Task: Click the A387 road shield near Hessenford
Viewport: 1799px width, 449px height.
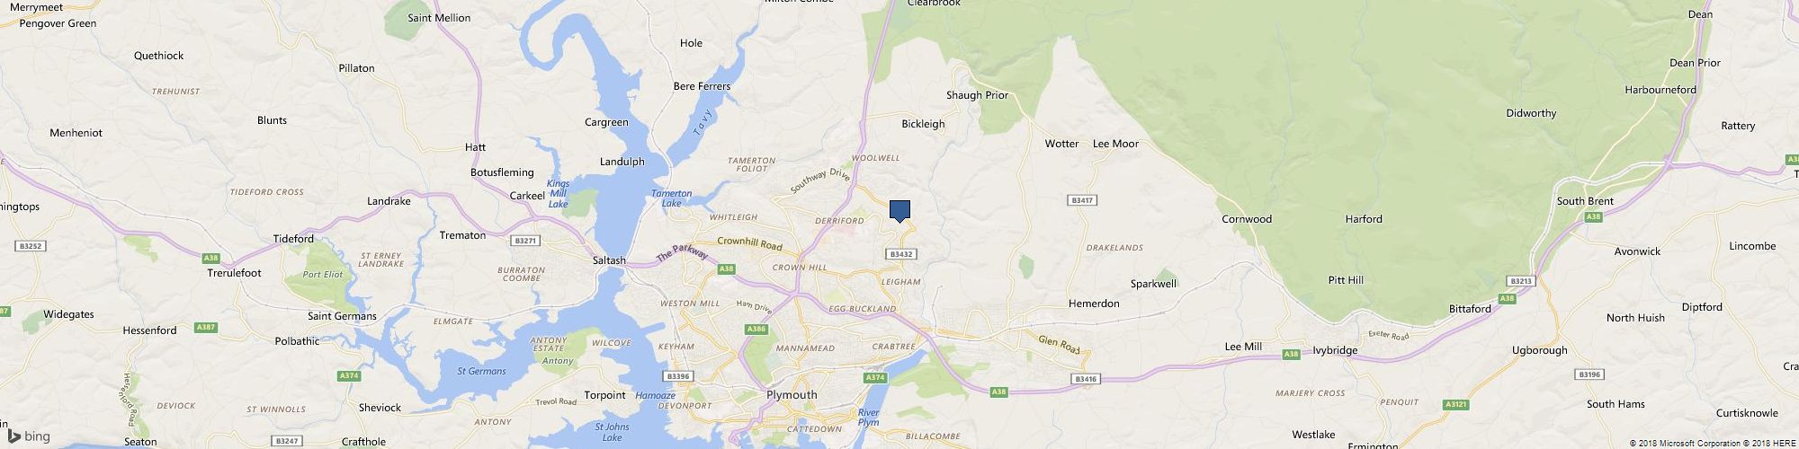Action: coord(206,328)
